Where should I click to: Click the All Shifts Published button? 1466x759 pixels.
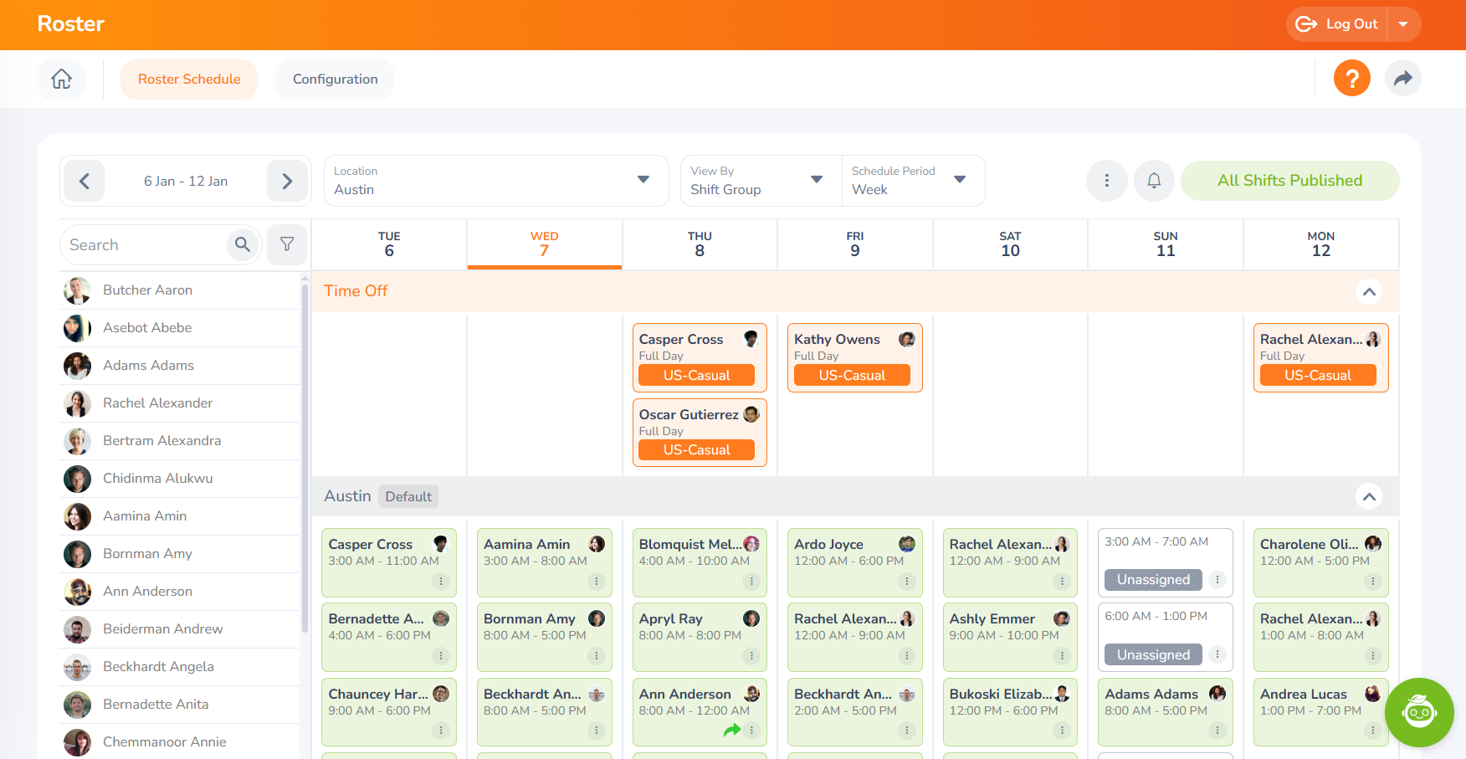[1289, 181]
